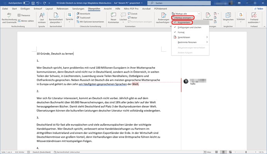Screen dimensions: 267x154
Task: Click Seite 1 von 4 in status bar
Action: pos(7,152)
